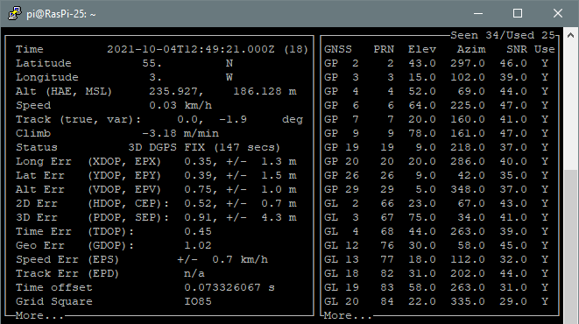
Task: Click the GL 19 row PRN 83
Action: tap(387, 288)
